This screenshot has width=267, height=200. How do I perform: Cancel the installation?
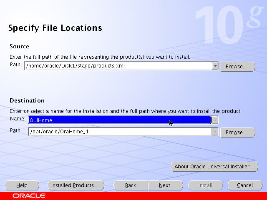click(x=245, y=185)
